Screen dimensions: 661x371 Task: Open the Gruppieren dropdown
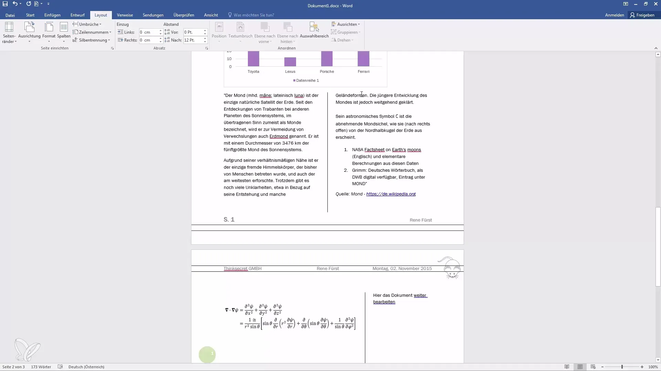pyautogui.click(x=346, y=32)
